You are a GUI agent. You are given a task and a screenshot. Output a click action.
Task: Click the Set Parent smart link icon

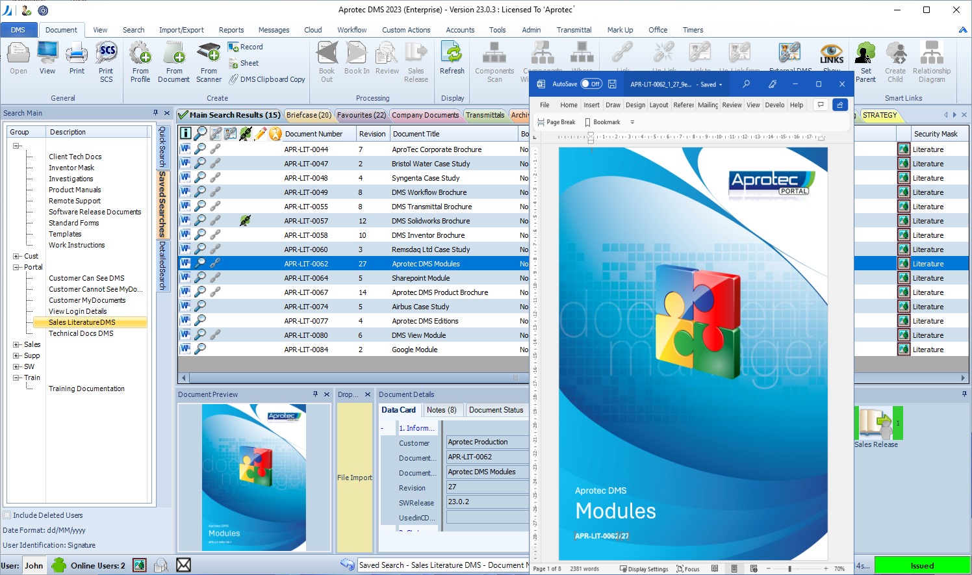(865, 62)
